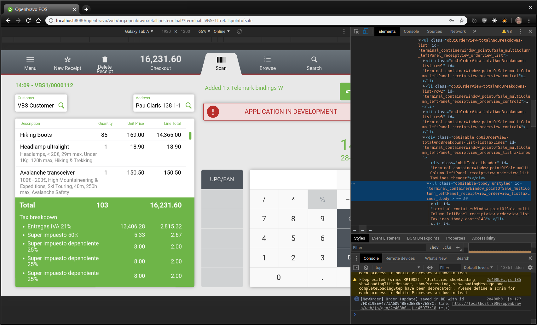Click the create live expression eye icon
Image resolution: width=537 pixels, height=325 pixels.
(x=430, y=267)
